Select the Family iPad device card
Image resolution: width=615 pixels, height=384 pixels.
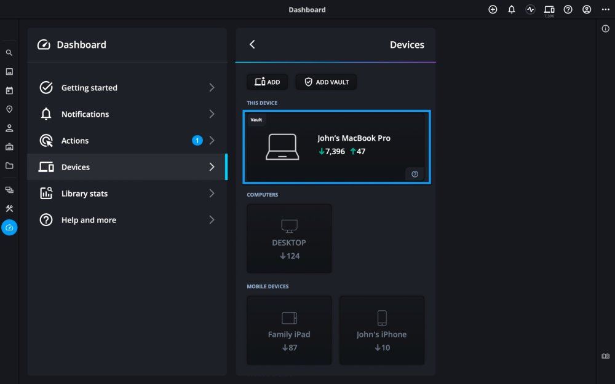tap(289, 331)
